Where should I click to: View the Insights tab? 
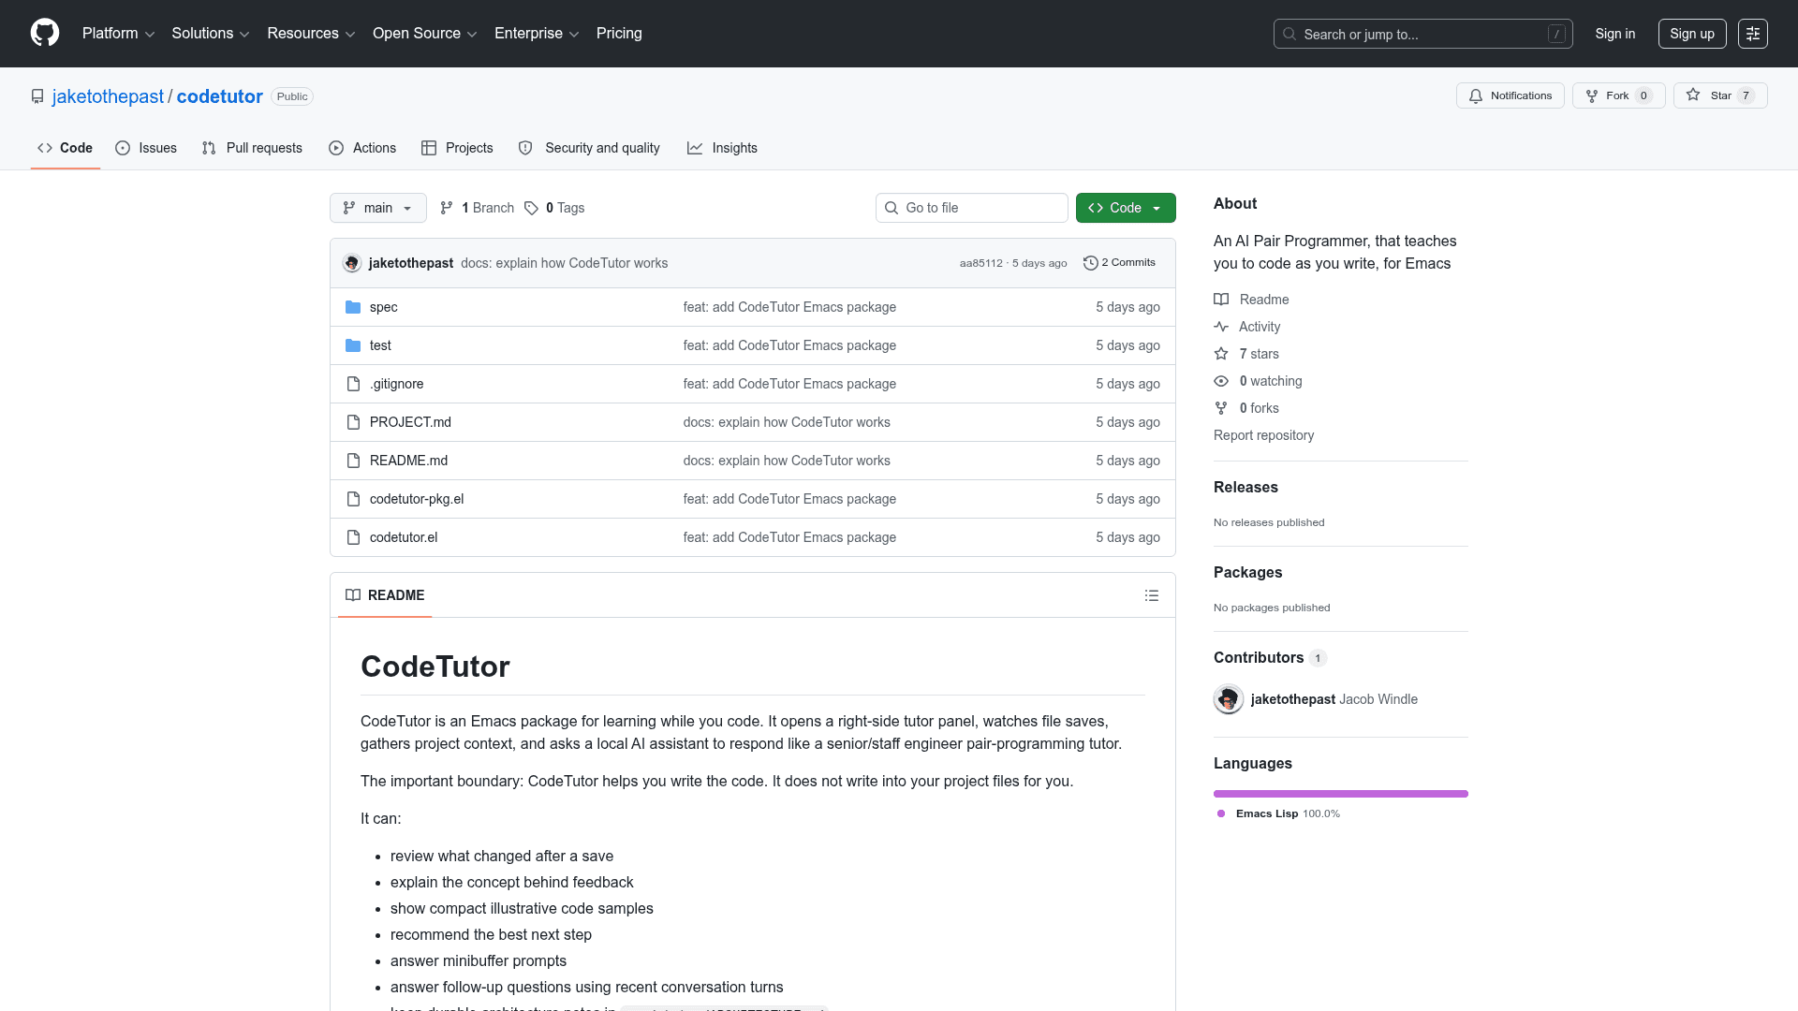722,148
